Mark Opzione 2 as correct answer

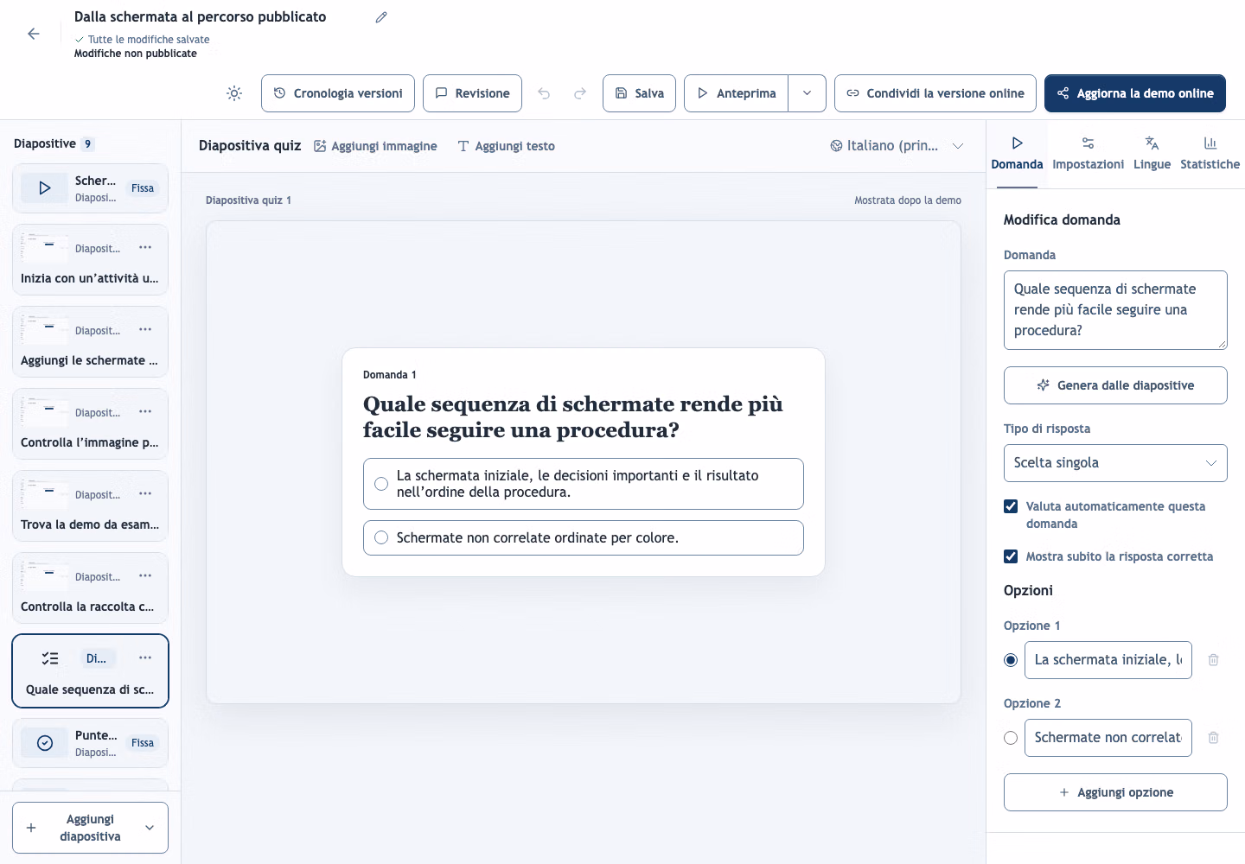click(x=1011, y=738)
